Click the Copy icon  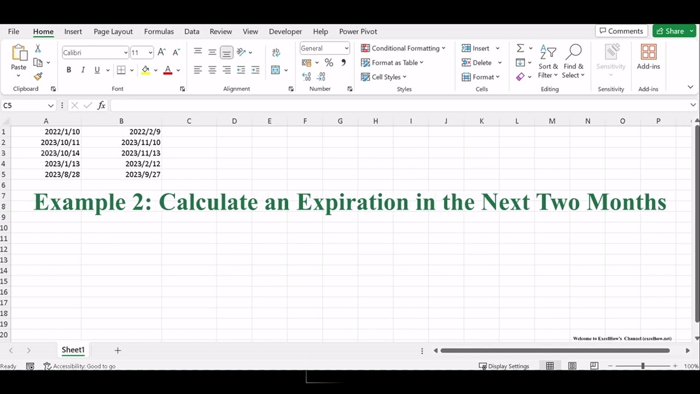(38, 62)
